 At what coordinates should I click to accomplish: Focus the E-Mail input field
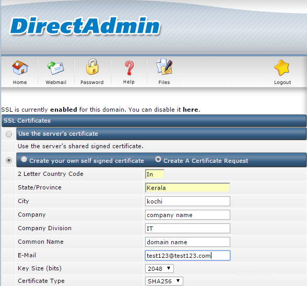tap(187, 256)
